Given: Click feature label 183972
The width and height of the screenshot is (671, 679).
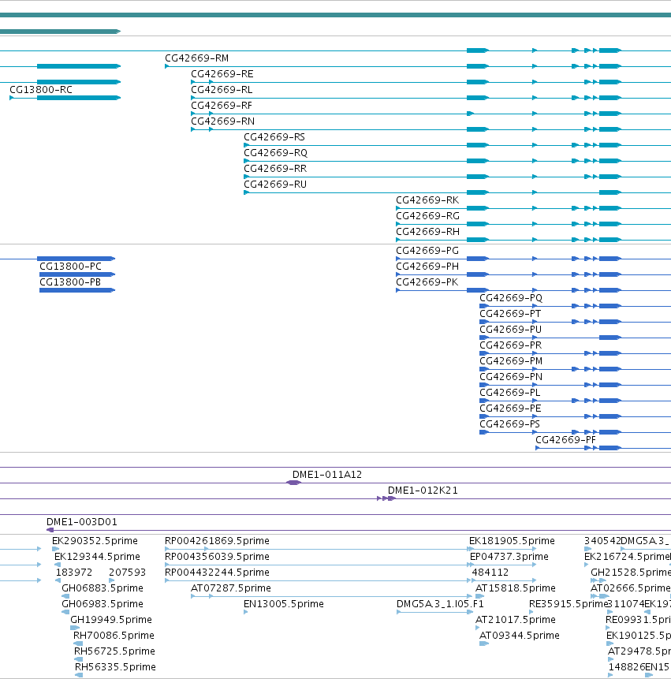Looking at the screenshot, I should [74, 573].
